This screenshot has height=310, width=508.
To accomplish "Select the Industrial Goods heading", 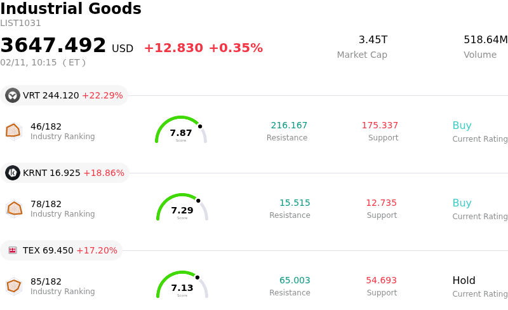I will tap(70, 9).
